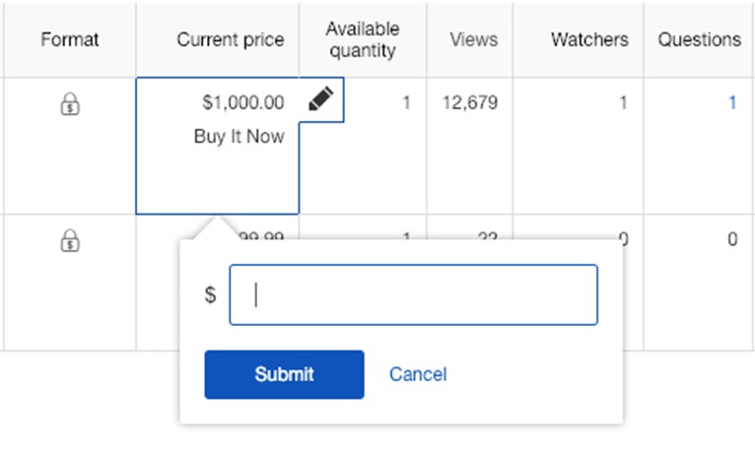Click the pencil edit price icon

(x=321, y=99)
